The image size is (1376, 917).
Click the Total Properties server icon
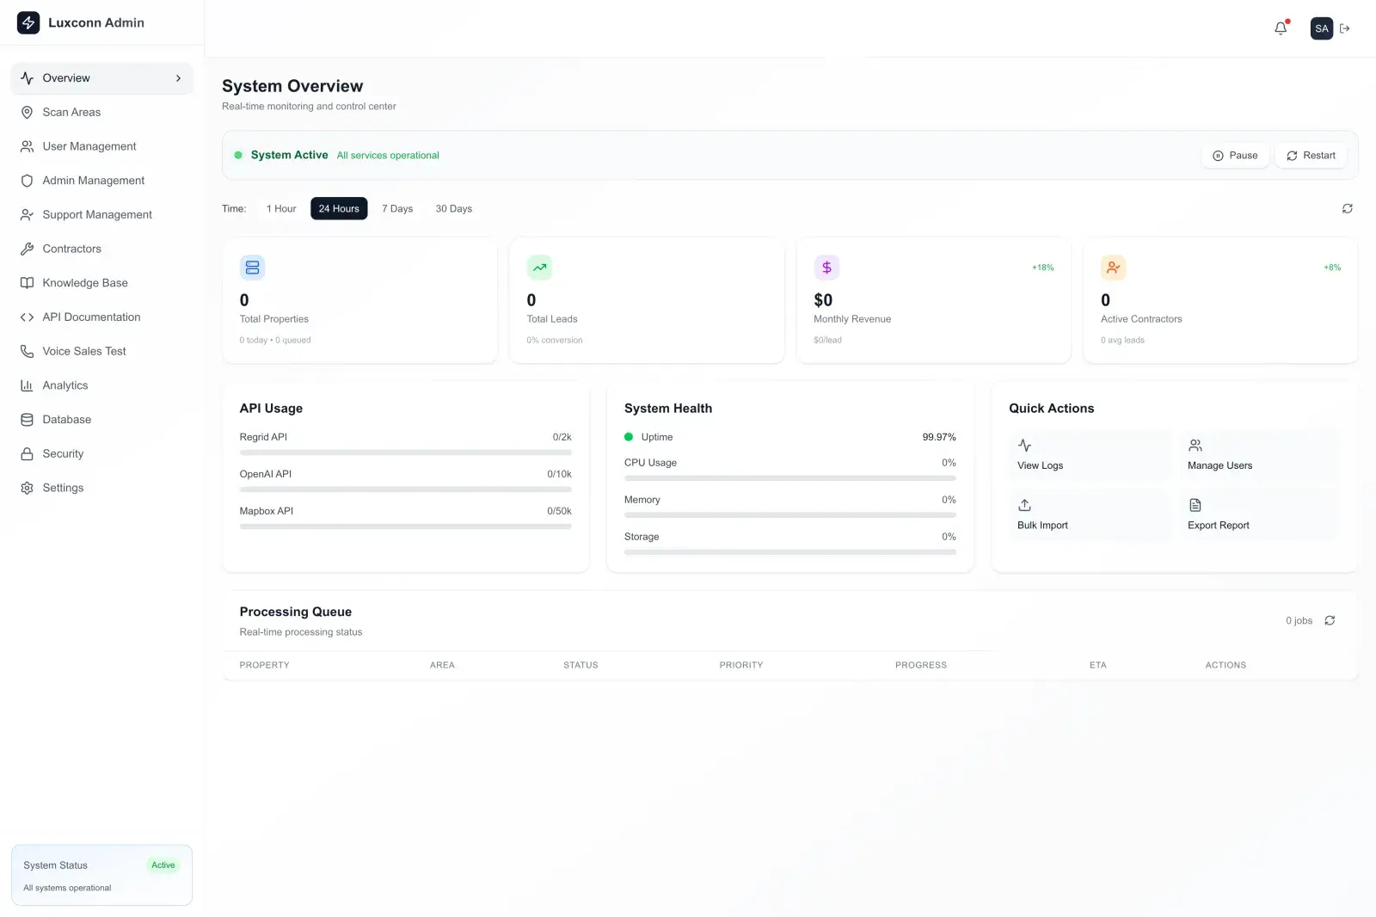pyautogui.click(x=252, y=268)
